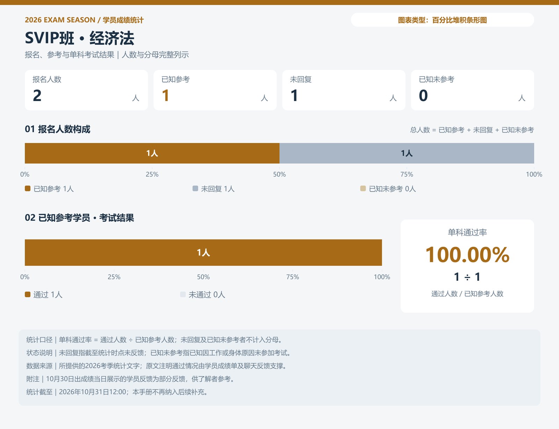This screenshot has height=429, width=559.
Task: Click the 01 报名人数构成 section heading
Action: (57, 129)
